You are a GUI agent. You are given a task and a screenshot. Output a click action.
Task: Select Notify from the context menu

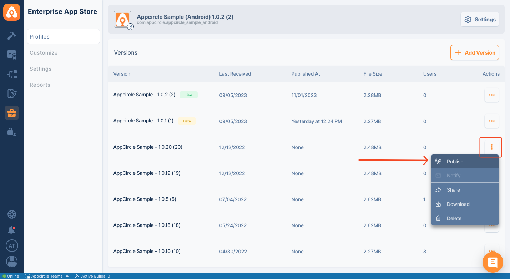(x=465, y=176)
